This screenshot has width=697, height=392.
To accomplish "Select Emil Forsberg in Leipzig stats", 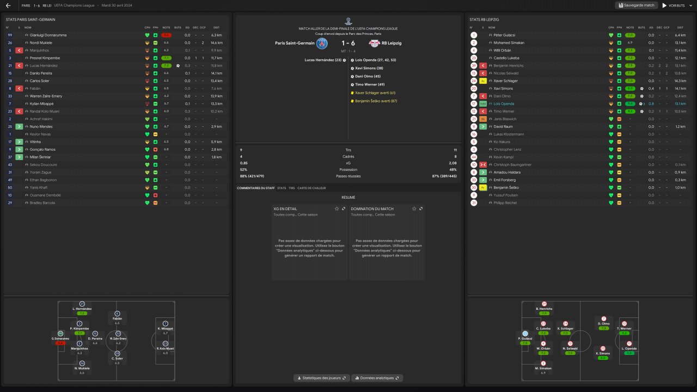I will point(504,180).
